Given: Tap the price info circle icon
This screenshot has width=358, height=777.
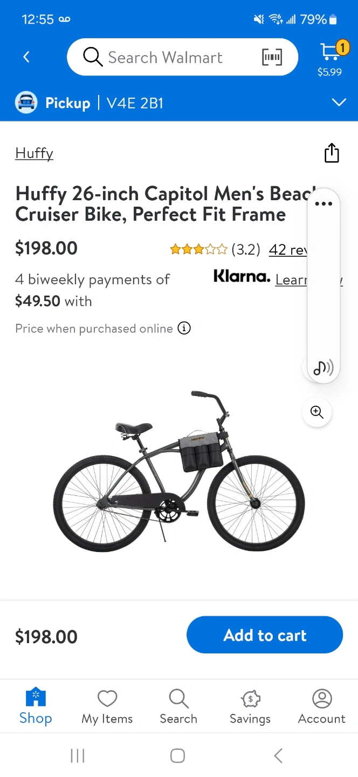Looking at the screenshot, I should tap(184, 328).
